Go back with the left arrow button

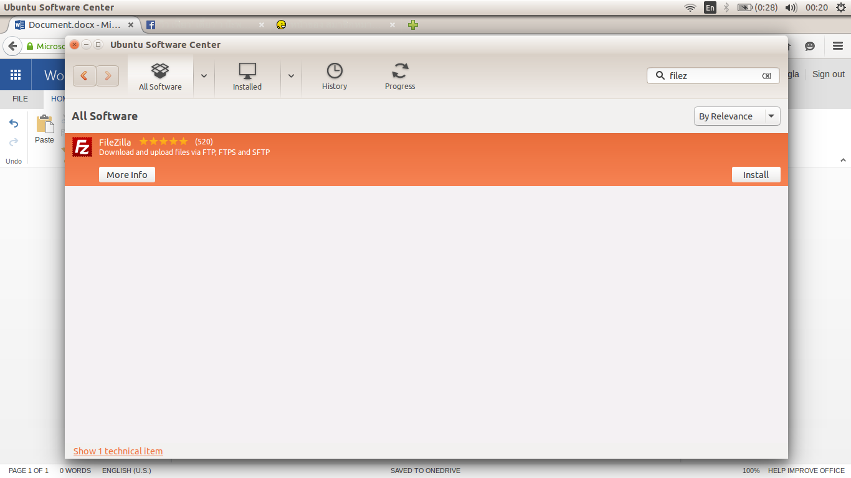[84, 76]
